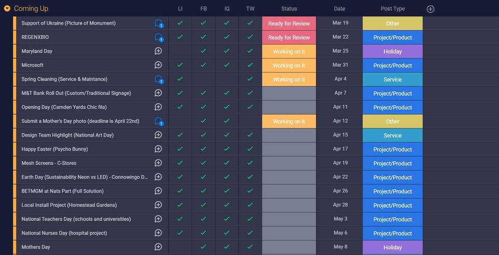Toggle TW checkbox for Spring Cleaning row
The image size is (499, 255).
tap(250, 79)
